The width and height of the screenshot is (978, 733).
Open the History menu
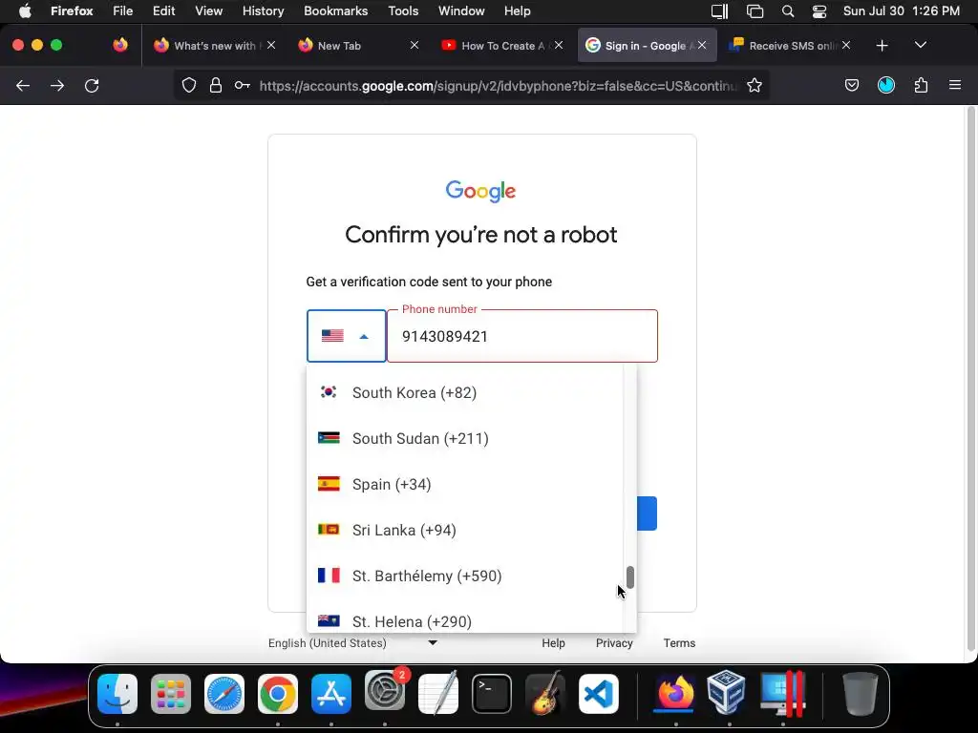264,11
